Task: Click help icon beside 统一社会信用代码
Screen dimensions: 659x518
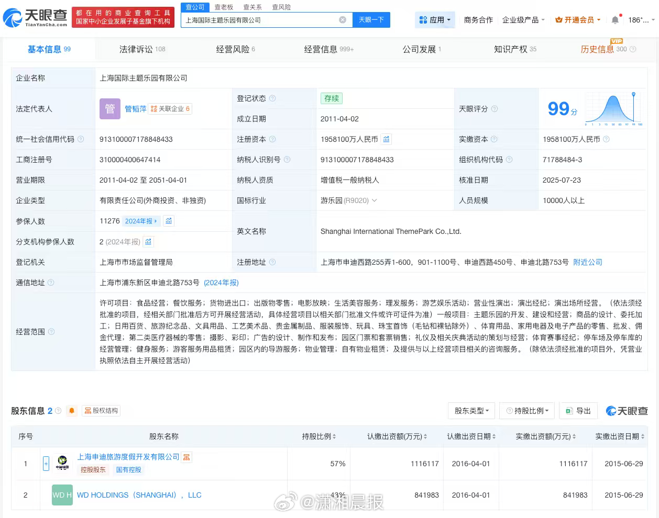Action: tap(81, 139)
